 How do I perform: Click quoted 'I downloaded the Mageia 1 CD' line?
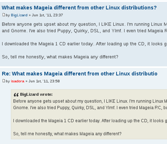pos(90,121)
